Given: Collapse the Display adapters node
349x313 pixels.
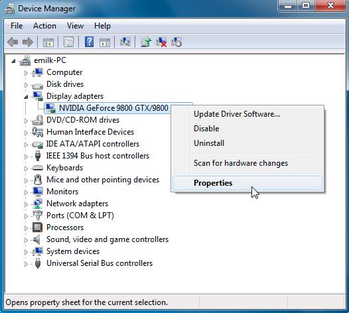Looking at the screenshot, I should 26,97.
